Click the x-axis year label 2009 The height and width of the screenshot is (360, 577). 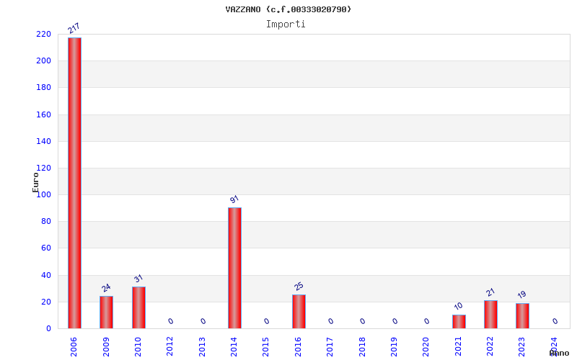tap(106, 347)
